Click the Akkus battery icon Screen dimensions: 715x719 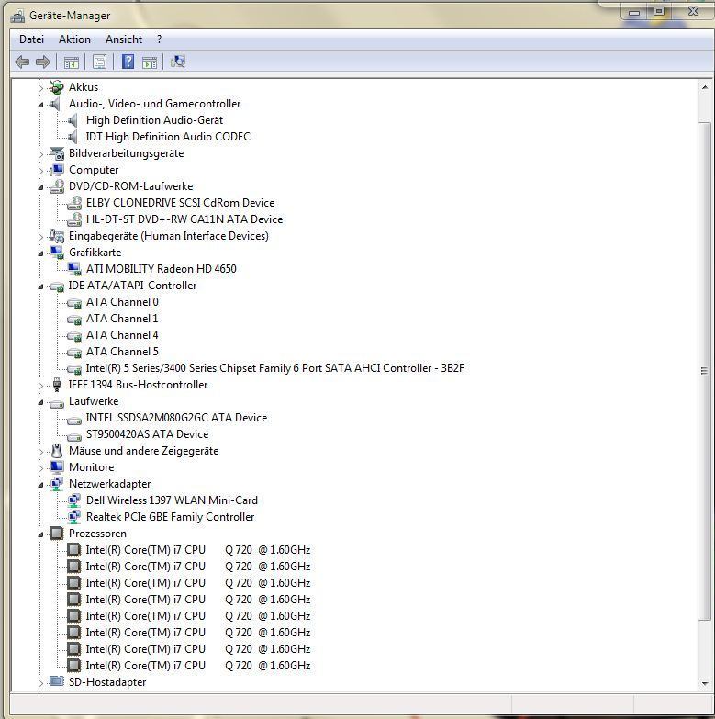(x=56, y=87)
